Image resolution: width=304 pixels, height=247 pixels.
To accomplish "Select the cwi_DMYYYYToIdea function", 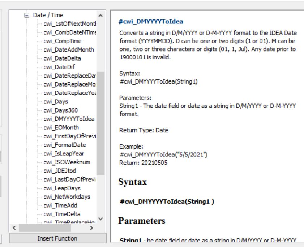I will (x=69, y=119).
